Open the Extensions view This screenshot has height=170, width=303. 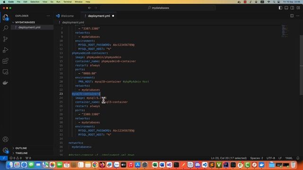tap(5, 61)
